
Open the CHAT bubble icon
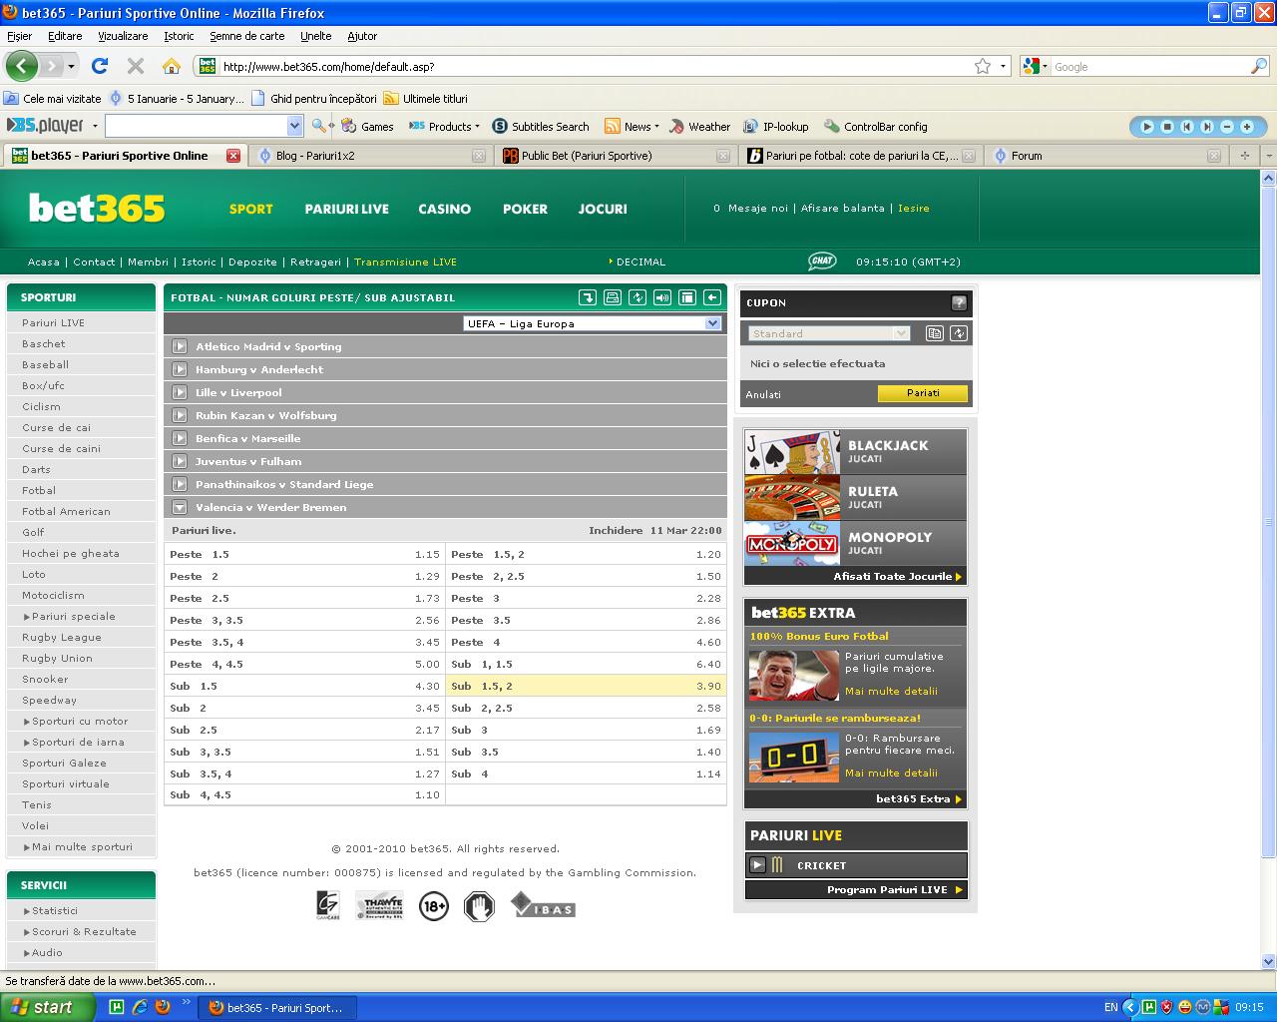click(822, 260)
